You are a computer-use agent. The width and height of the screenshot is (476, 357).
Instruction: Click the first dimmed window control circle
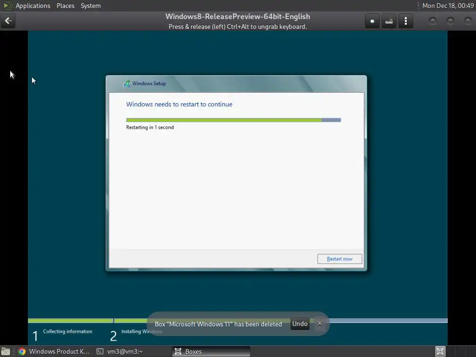(x=433, y=21)
